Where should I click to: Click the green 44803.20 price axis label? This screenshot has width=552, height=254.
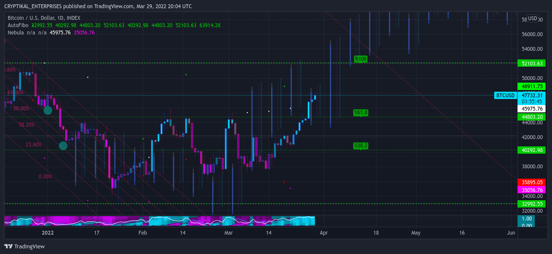[x=531, y=117]
